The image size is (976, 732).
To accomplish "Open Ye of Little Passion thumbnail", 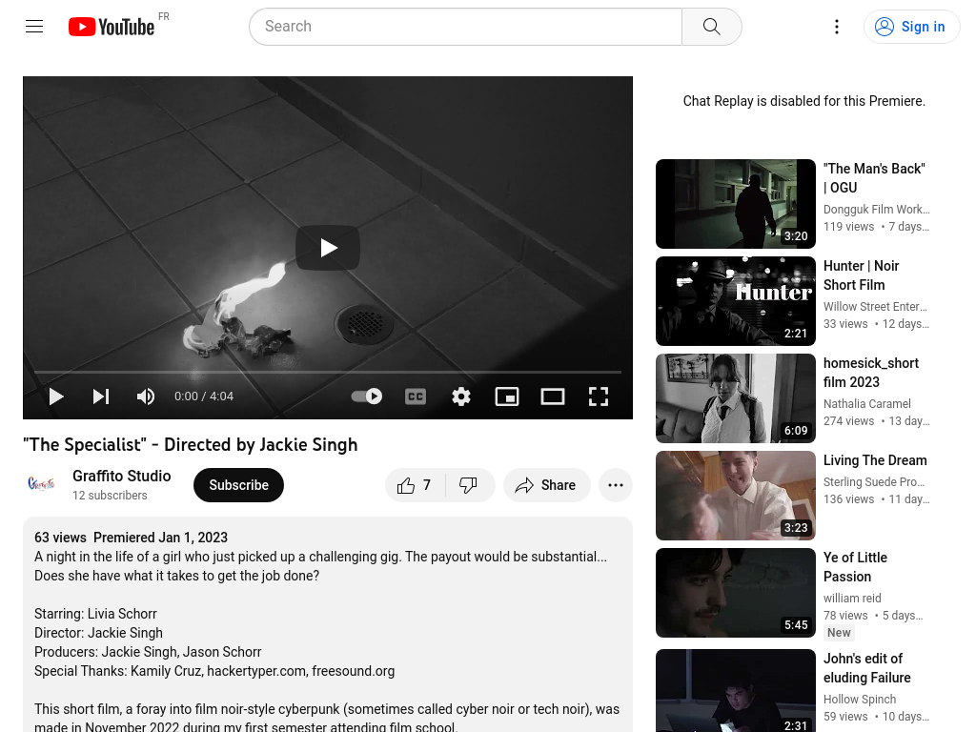I will click(x=735, y=592).
